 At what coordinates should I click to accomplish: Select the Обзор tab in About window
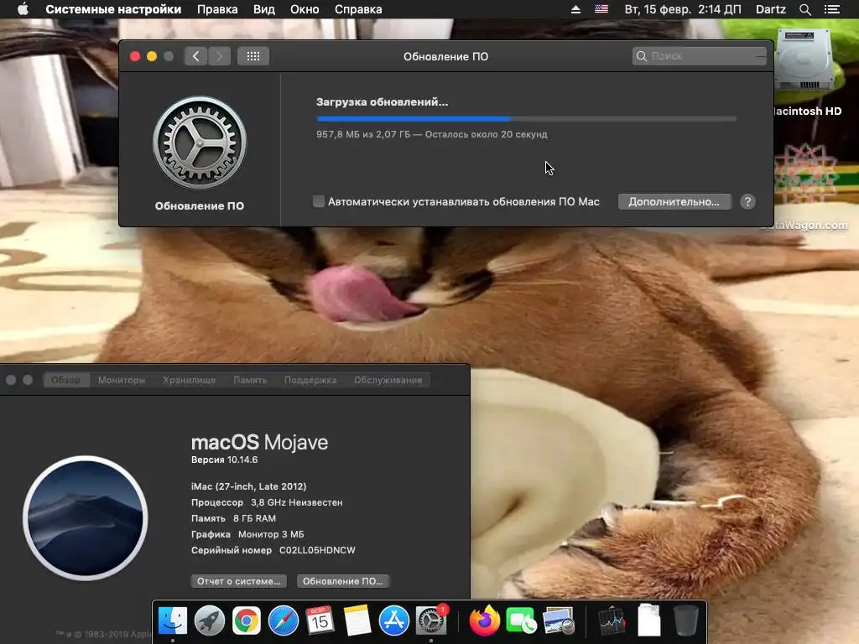[x=65, y=380]
